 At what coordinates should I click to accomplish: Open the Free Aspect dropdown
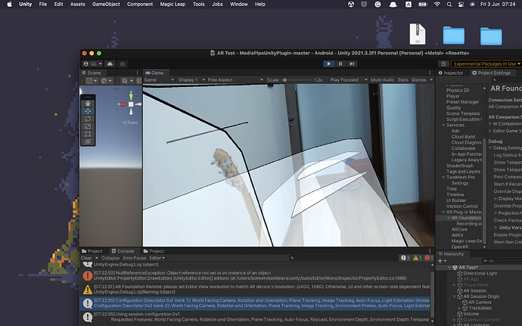235,80
